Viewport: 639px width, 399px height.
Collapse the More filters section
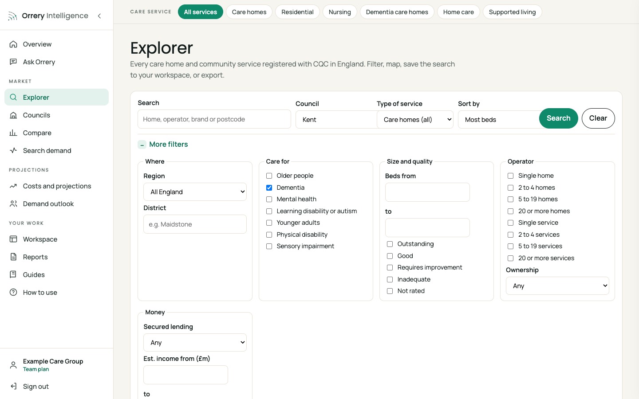163,145
